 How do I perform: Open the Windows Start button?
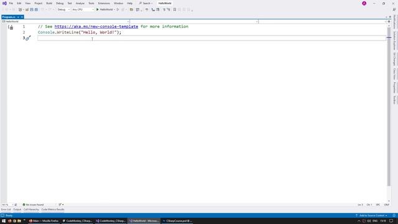pos(4,221)
